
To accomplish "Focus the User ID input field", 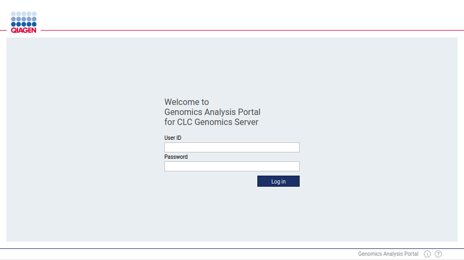I will [231, 148].
